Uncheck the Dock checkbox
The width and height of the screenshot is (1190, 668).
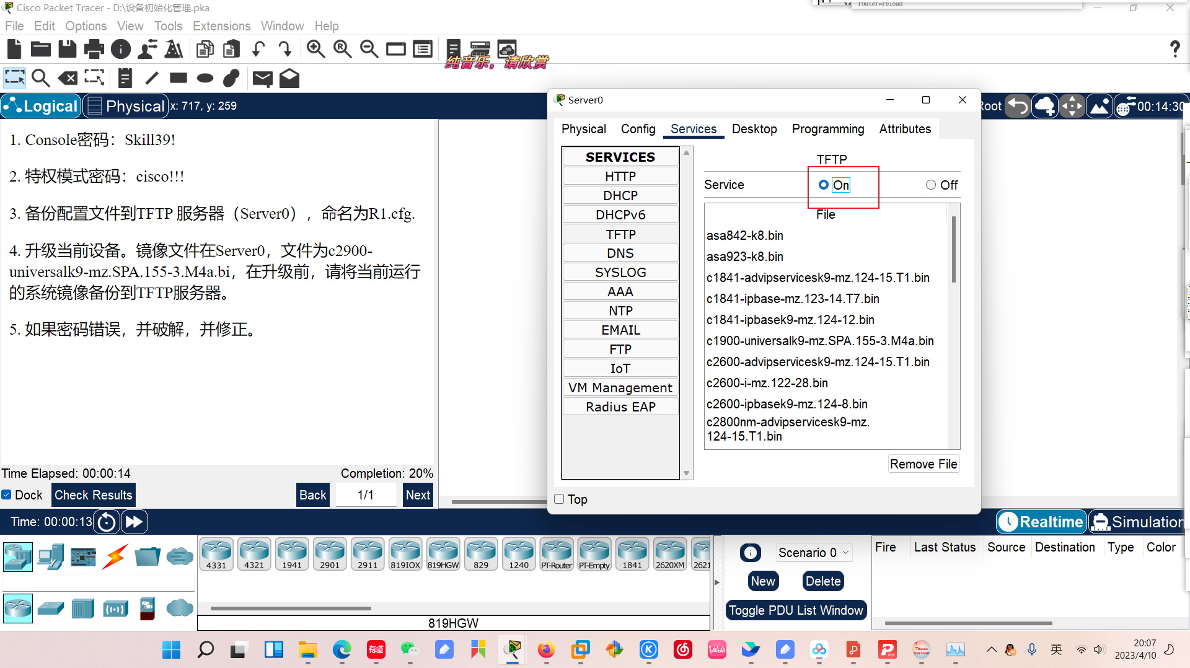click(x=6, y=494)
